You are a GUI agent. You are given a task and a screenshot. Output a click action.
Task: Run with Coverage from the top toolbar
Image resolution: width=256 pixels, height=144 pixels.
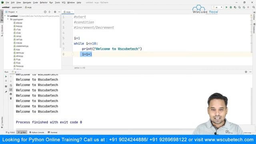coord(235,7)
